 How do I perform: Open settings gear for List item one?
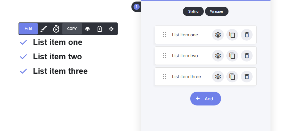pyautogui.click(x=218, y=35)
